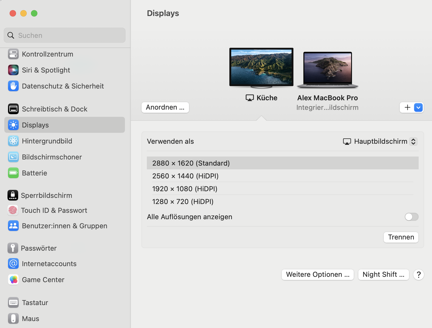432x328 pixels.
Task: Enable Alle Auflösungen anzeigen toggle
Action: point(411,217)
